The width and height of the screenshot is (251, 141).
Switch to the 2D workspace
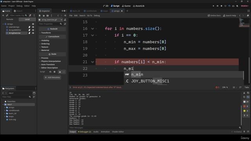[x=106, y=6]
